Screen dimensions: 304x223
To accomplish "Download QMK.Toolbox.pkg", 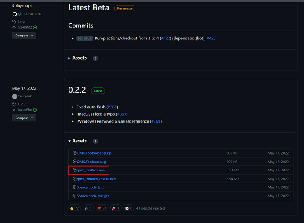I will tap(91, 162).
